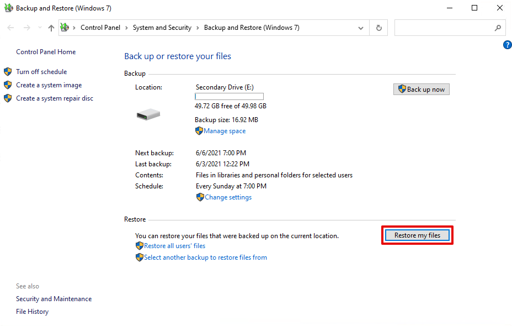The width and height of the screenshot is (512, 326).
Task: Click the text 'Secondary Drive (E:)'
Action: pyautogui.click(x=225, y=87)
